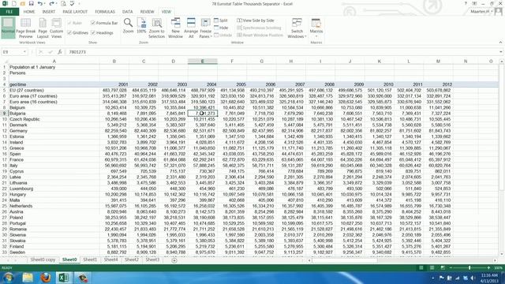
Task: Click Zoom to Selection
Action: point(156,28)
